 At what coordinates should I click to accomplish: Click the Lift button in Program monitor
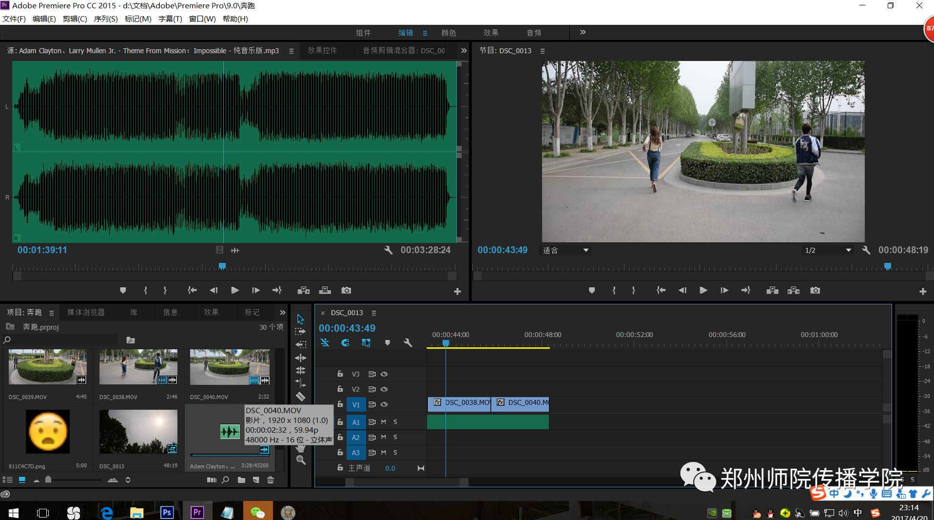[772, 290]
